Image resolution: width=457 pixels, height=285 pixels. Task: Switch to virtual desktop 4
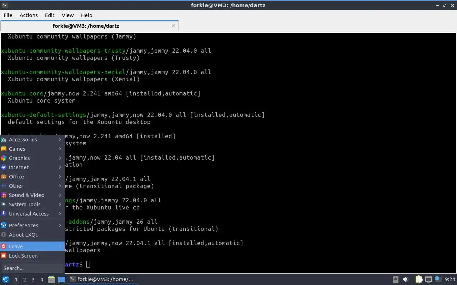(41, 280)
